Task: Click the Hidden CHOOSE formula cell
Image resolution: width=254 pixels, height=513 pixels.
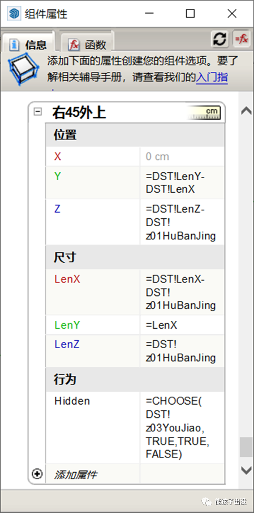Action: coord(182,427)
